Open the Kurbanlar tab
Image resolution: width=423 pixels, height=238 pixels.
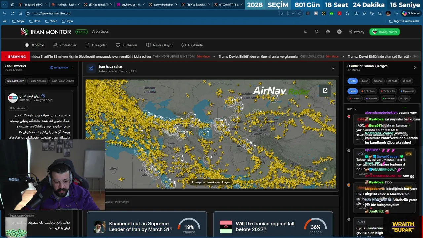pyautogui.click(x=127, y=45)
